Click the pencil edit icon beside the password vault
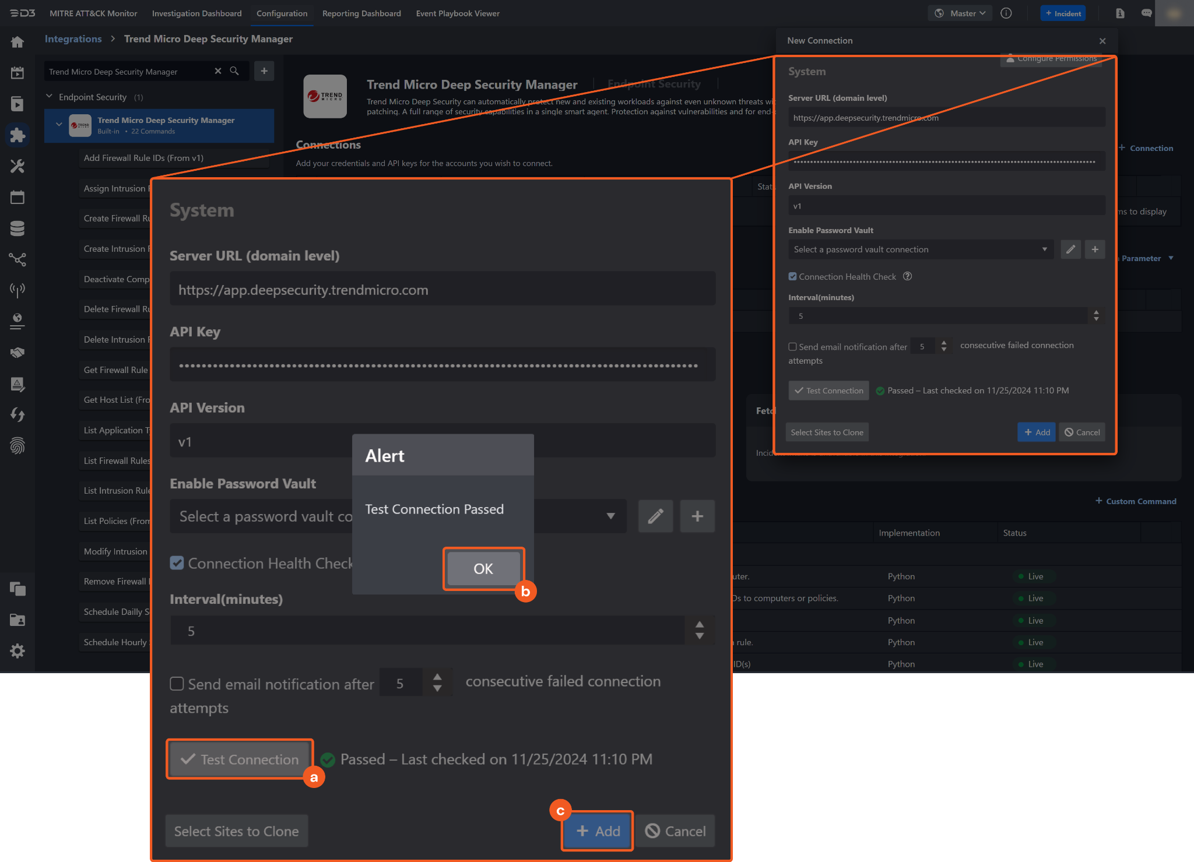This screenshot has height=862, width=1194. pyautogui.click(x=655, y=516)
